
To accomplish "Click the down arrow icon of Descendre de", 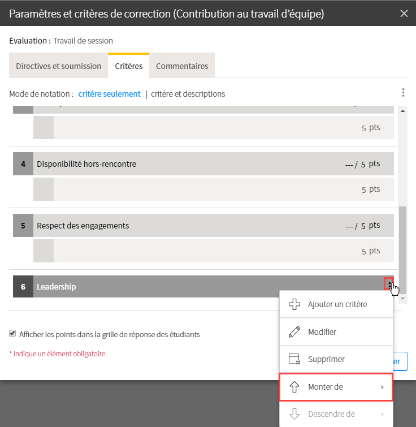I will click(x=294, y=414).
